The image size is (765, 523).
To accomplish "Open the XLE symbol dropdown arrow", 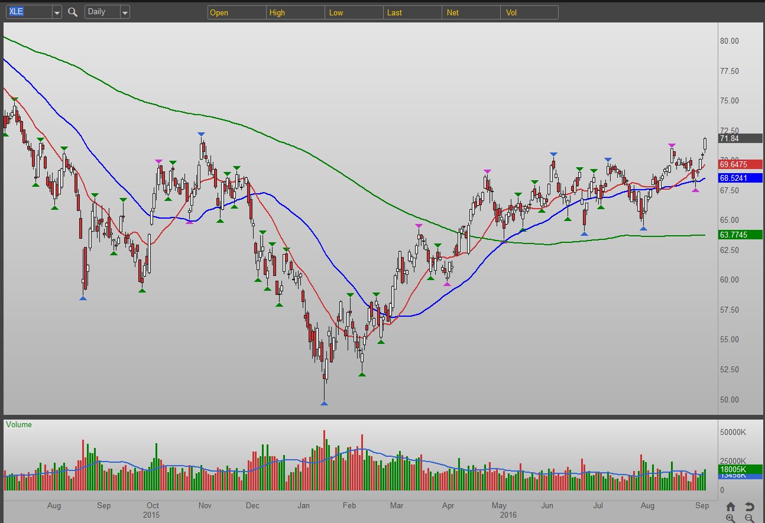I will 56,12.
